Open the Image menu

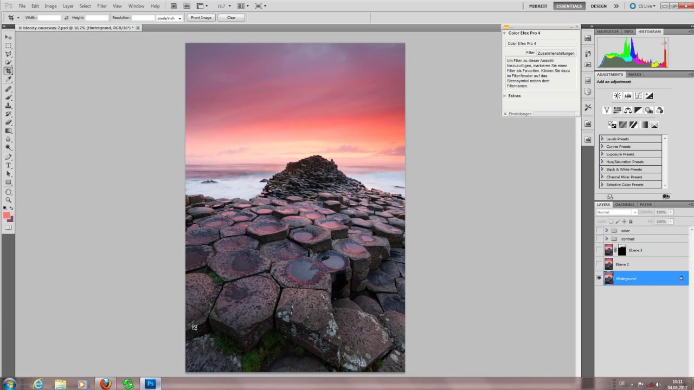50,6
